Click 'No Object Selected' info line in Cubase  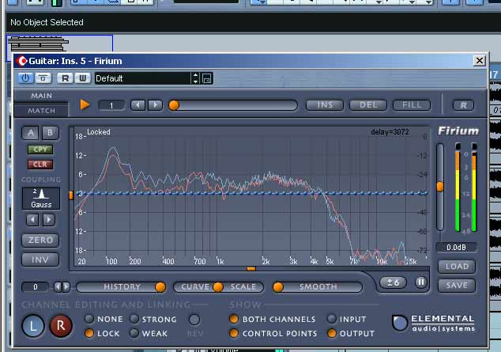(47, 22)
